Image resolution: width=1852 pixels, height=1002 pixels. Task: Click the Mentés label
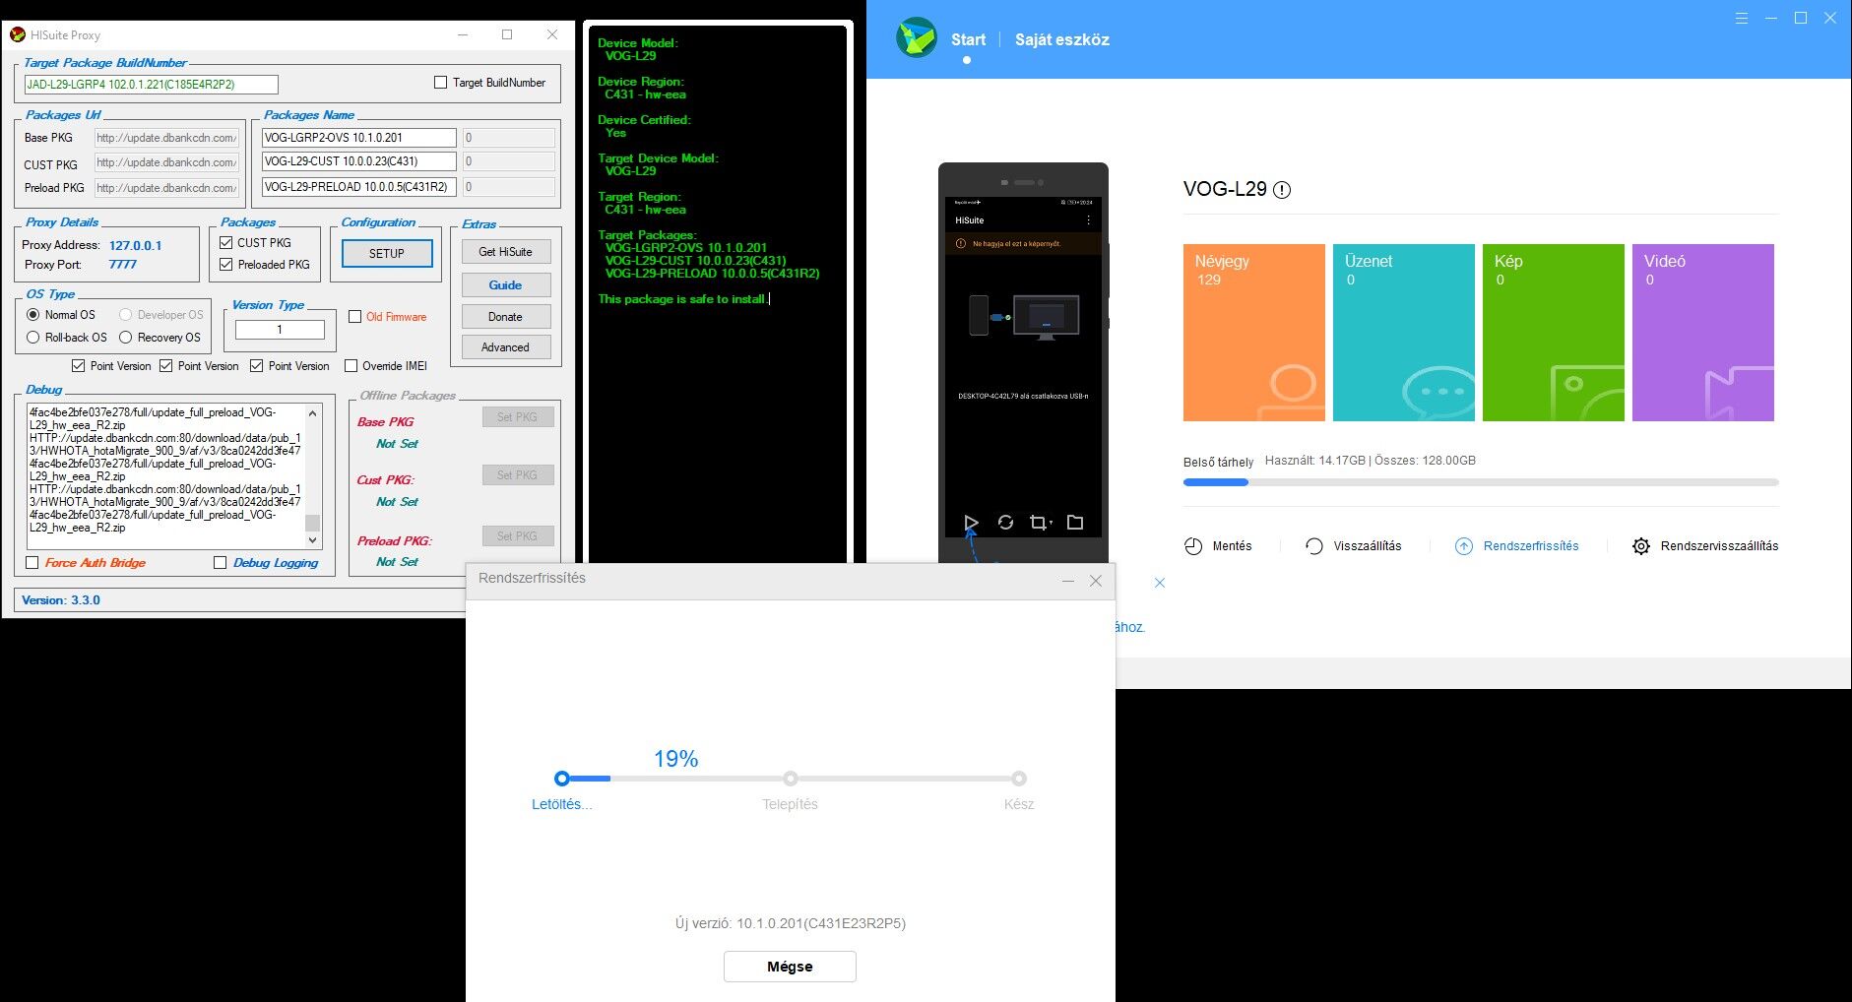click(1233, 546)
